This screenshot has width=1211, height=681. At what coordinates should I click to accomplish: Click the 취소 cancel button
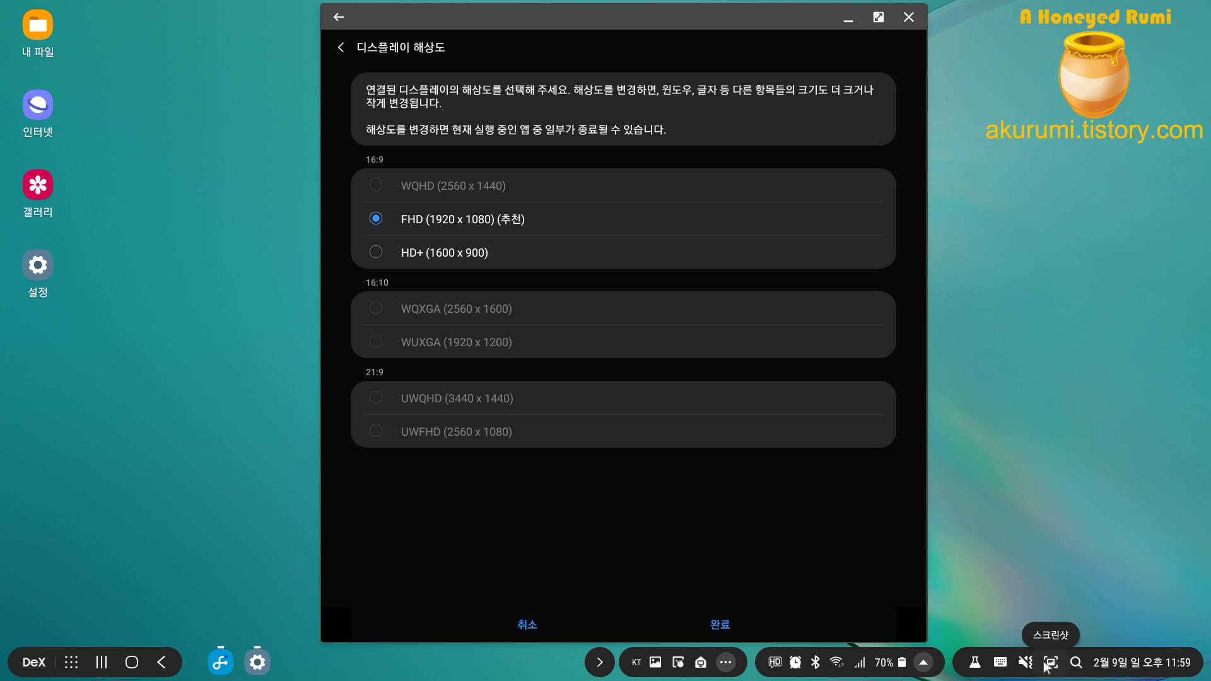tap(527, 624)
